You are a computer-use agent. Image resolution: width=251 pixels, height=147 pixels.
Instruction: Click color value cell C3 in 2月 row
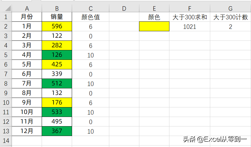[91, 36]
